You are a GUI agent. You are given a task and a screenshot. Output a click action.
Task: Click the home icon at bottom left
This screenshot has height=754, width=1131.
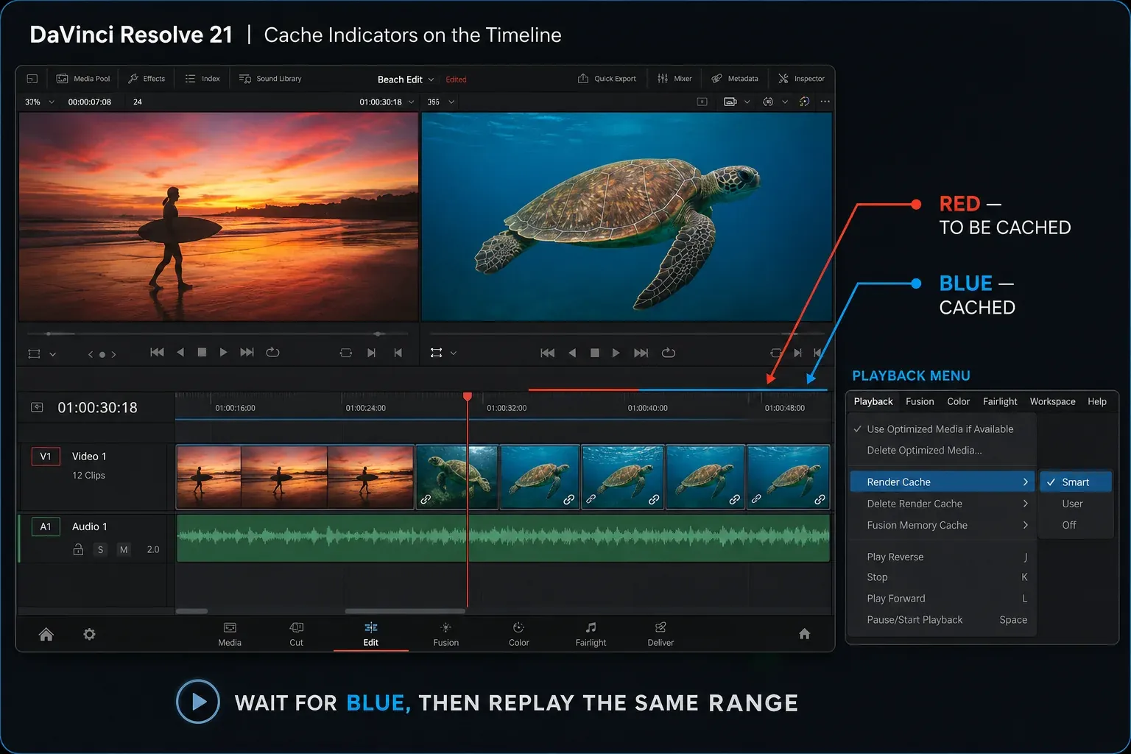tap(46, 634)
